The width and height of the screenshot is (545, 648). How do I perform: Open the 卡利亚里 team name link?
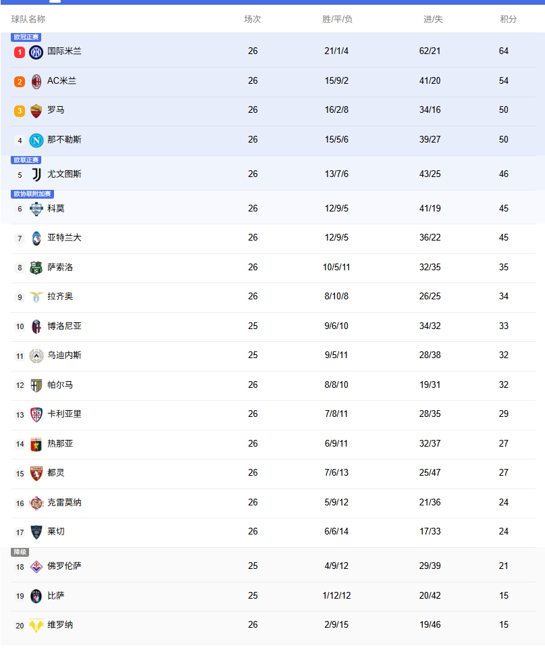click(64, 414)
